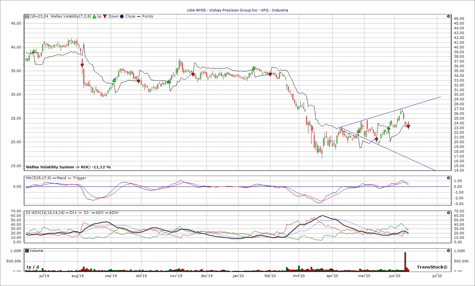Click the 1y / d timeframe label

pyautogui.click(x=33, y=267)
